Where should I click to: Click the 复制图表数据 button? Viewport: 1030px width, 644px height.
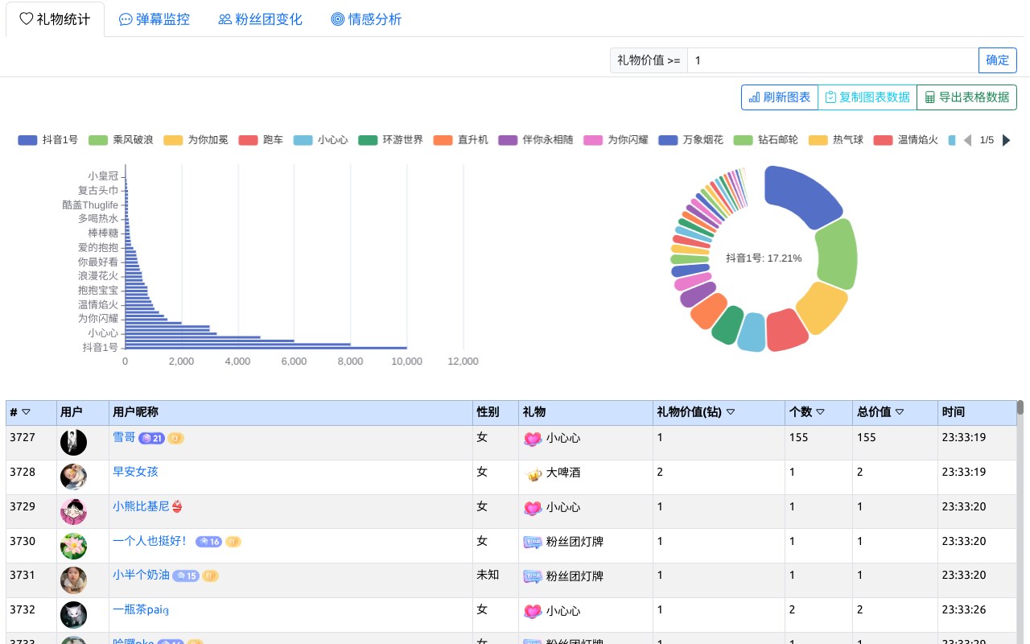click(x=867, y=97)
